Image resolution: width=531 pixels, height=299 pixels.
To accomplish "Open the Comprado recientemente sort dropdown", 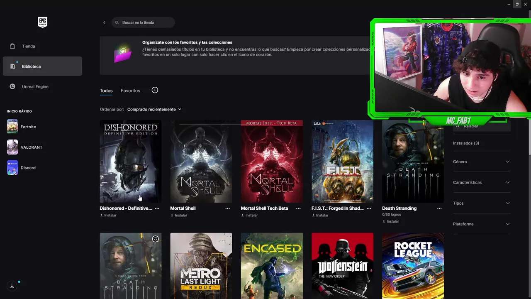I will [154, 109].
